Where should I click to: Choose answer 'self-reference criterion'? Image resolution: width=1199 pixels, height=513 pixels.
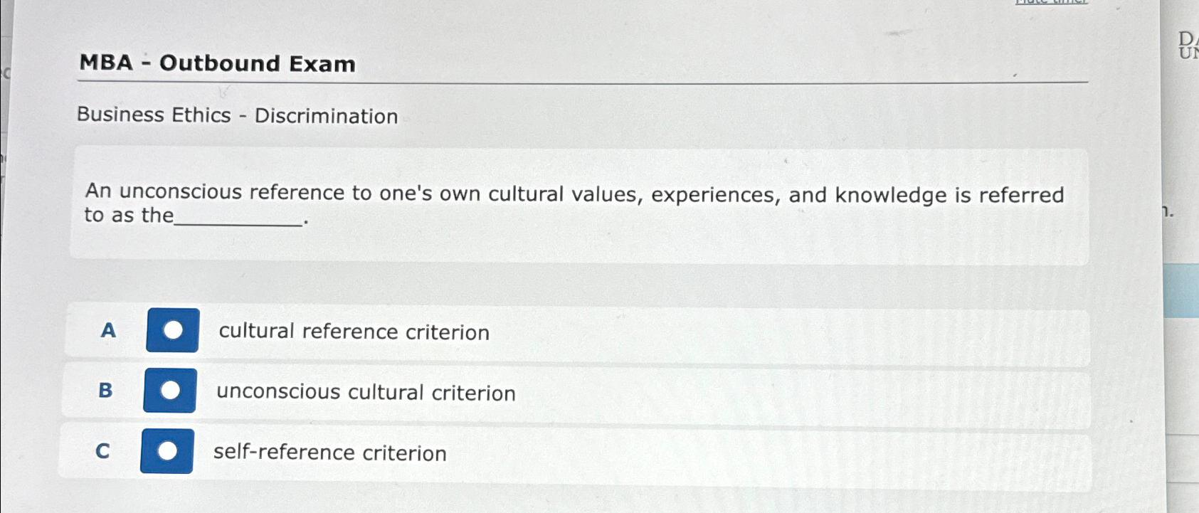click(x=329, y=453)
